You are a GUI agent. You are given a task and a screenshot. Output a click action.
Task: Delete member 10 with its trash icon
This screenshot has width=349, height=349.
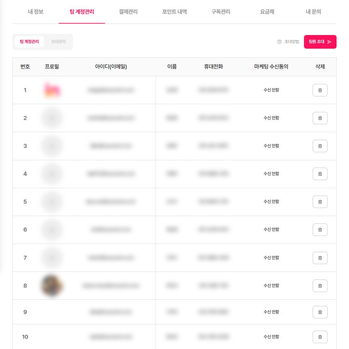pos(320,337)
